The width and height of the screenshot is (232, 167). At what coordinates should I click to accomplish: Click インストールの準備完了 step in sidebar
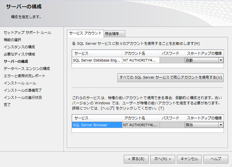tap(23, 90)
